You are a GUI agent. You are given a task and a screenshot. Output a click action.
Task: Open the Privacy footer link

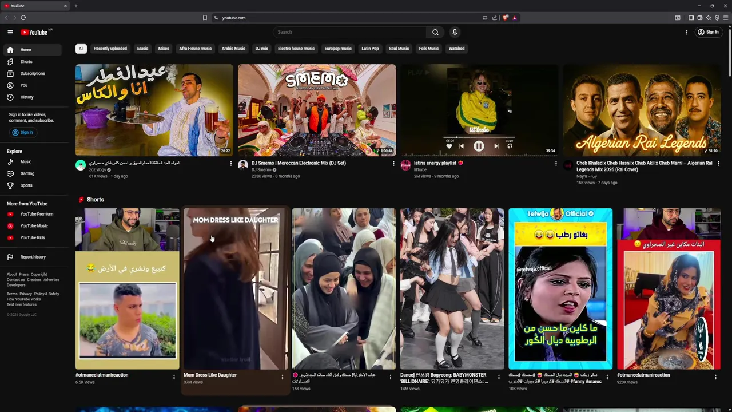(x=26, y=294)
